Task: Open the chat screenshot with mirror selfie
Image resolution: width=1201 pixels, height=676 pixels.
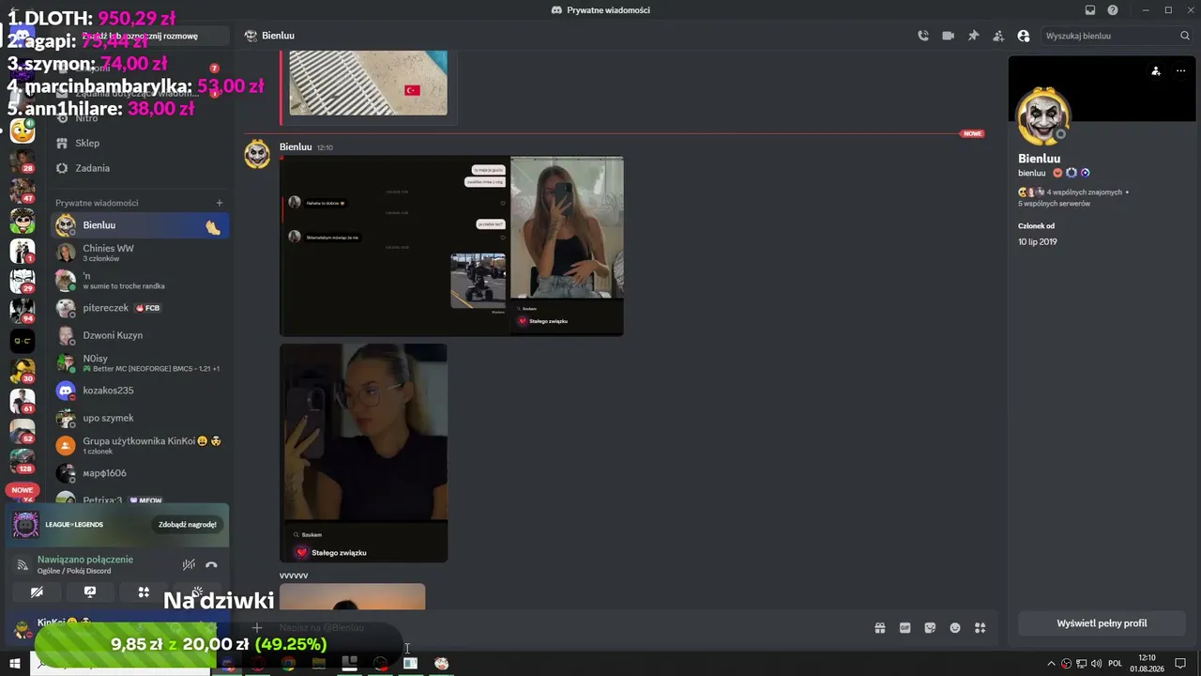Action: [x=451, y=246]
